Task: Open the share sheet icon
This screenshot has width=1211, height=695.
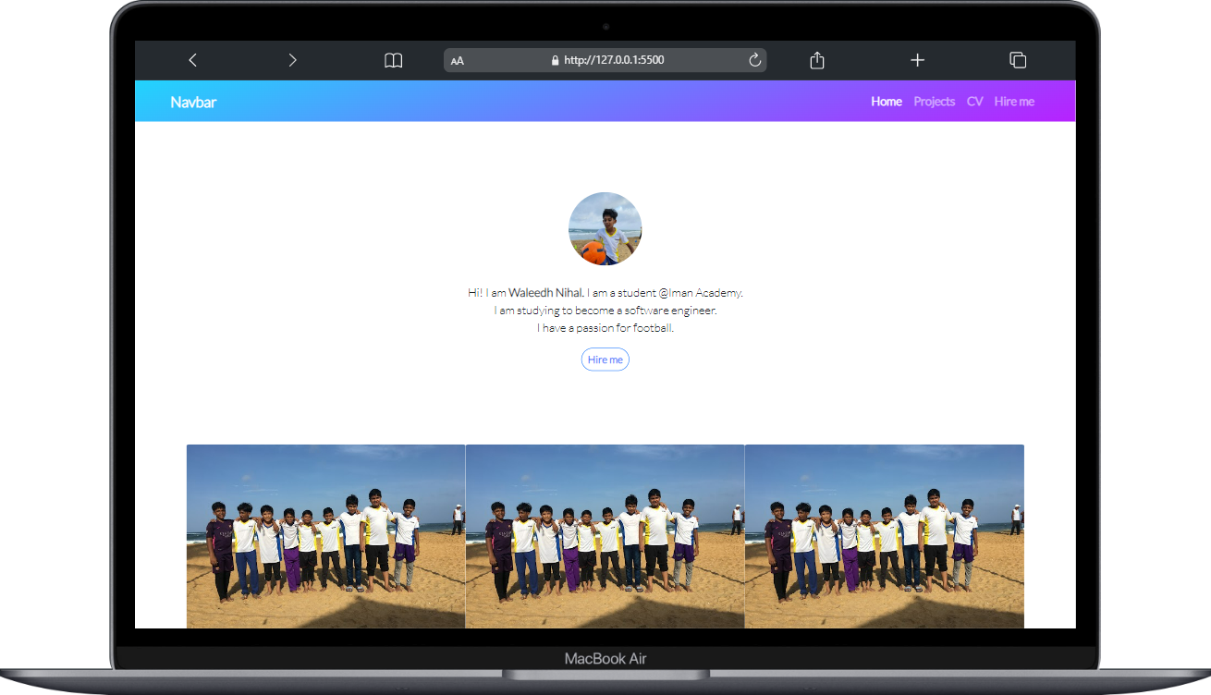Action: point(817,60)
